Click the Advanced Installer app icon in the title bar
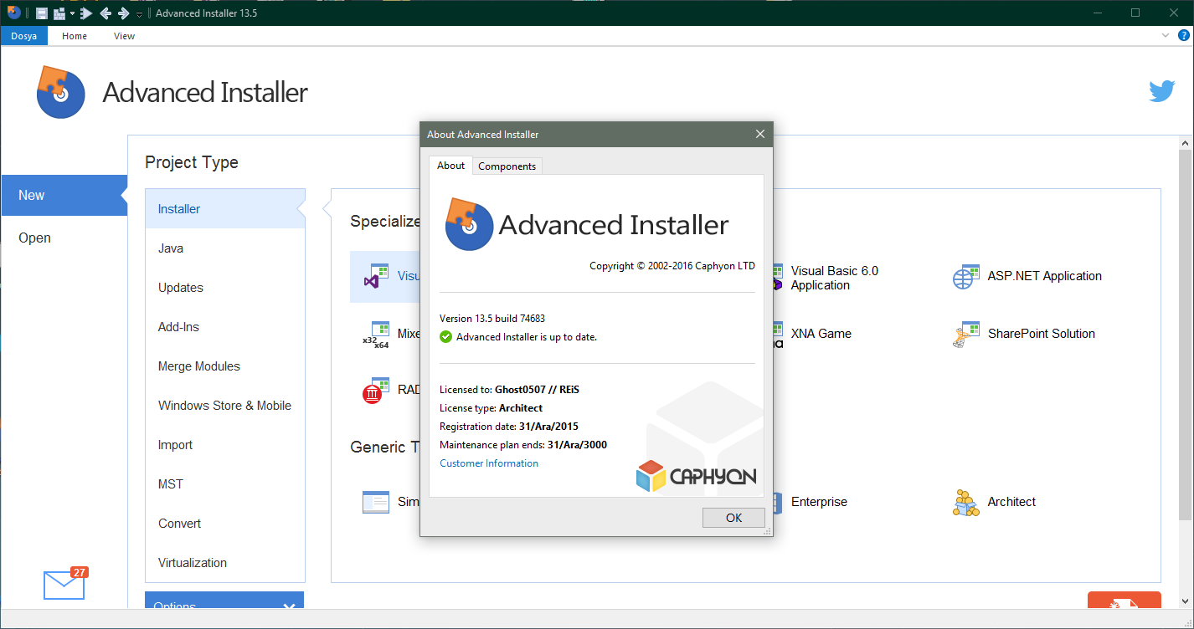1194x629 pixels. point(13,13)
